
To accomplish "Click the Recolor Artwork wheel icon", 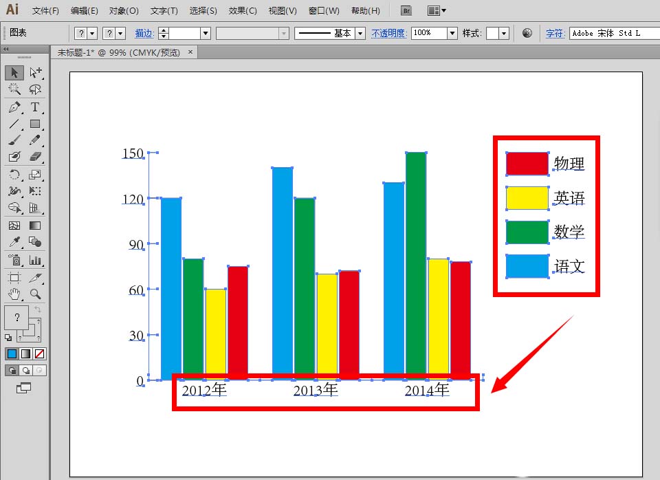I will (x=527, y=33).
